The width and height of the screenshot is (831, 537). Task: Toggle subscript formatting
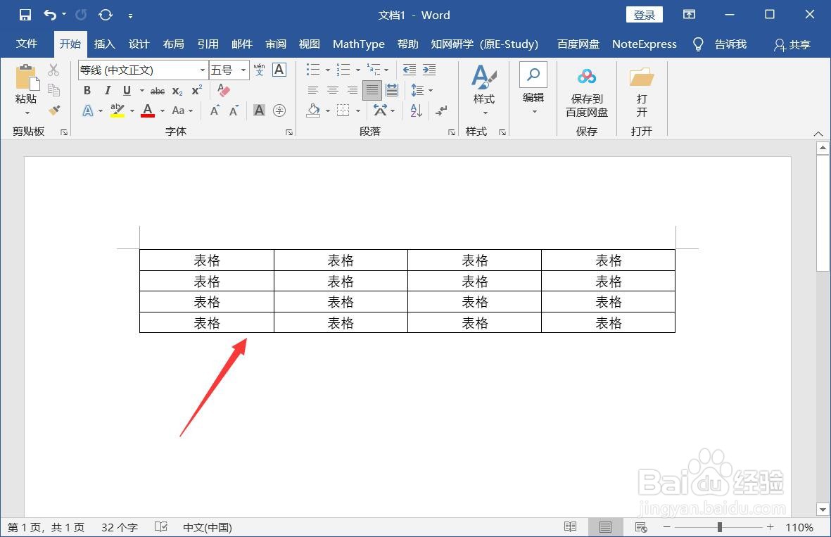[x=177, y=91]
